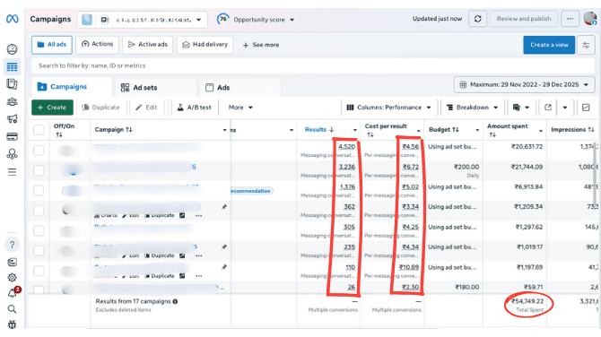This screenshot has height=337, width=601.
Task: Switch to the Ads tab
Action: (x=240, y=88)
